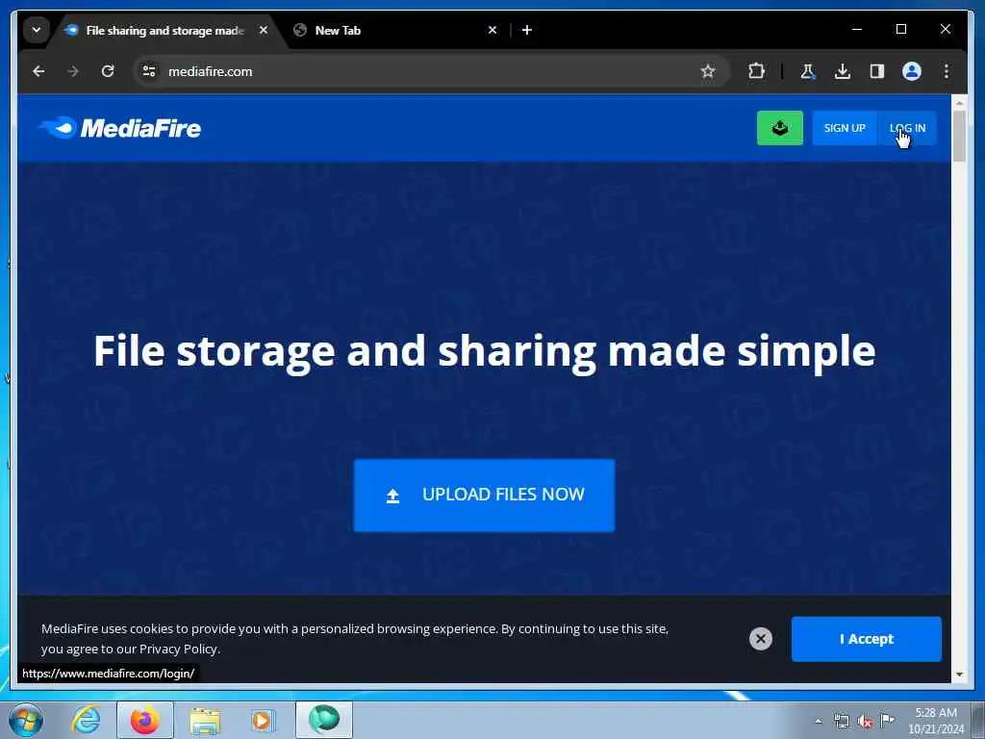This screenshot has width=985, height=739.
Task: Click the green upload icon button in header
Action: (x=779, y=128)
